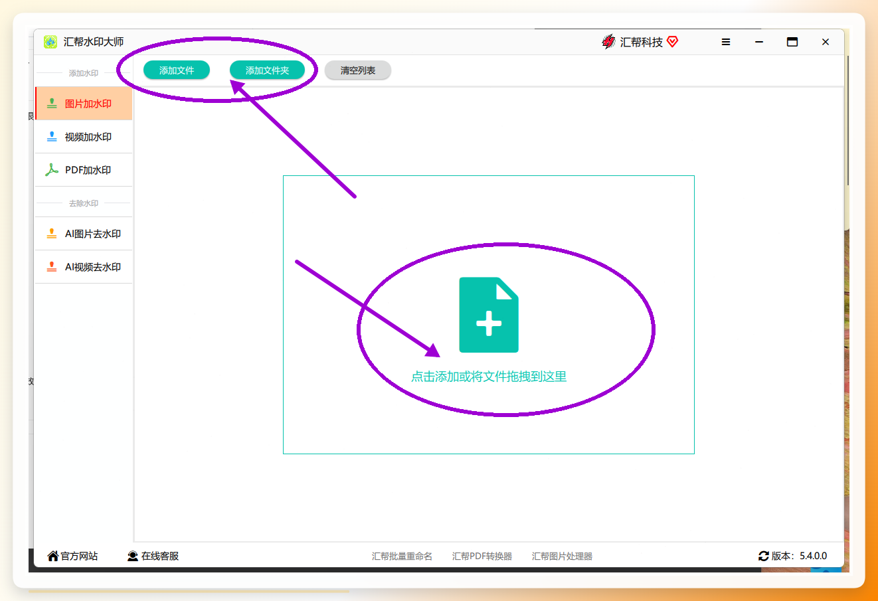Switch to the 视频加水印 tab
The width and height of the screenshot is (878, 601).
84,137
